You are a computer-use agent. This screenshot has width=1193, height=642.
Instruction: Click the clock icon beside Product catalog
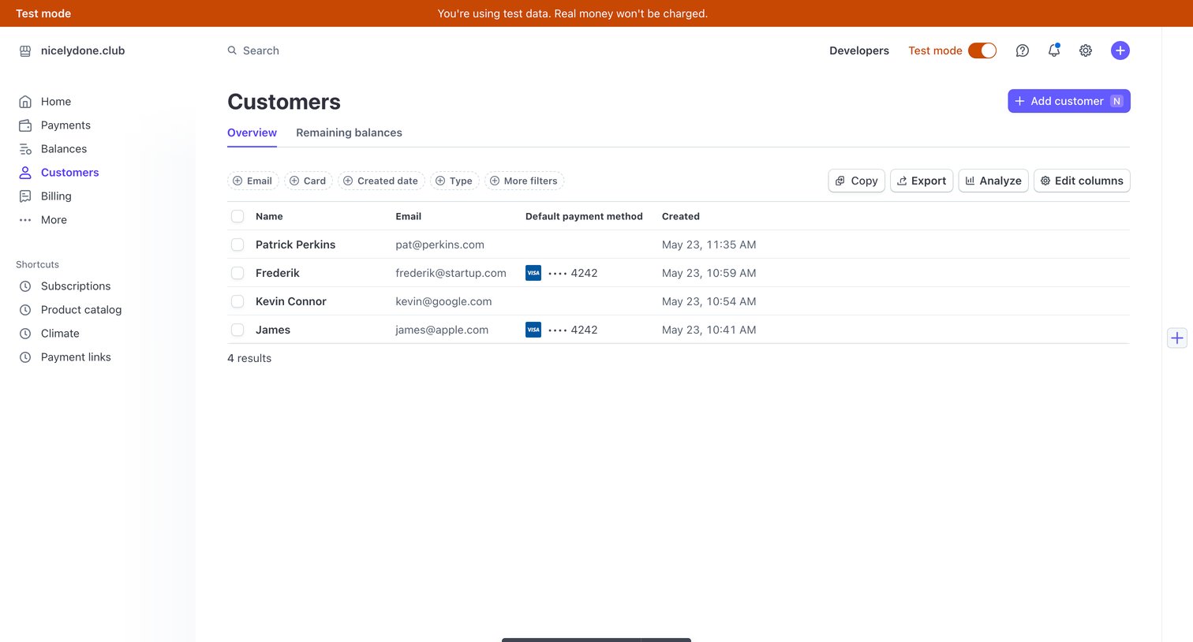coord(25,310)
